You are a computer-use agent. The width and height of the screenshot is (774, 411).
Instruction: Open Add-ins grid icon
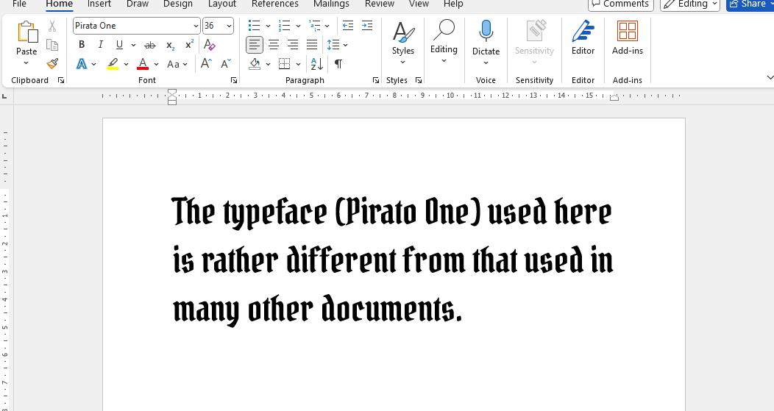pos(628,31)
